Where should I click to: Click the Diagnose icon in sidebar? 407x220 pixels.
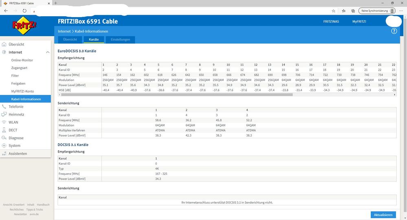pyautogui.click(x=4, y=138)
